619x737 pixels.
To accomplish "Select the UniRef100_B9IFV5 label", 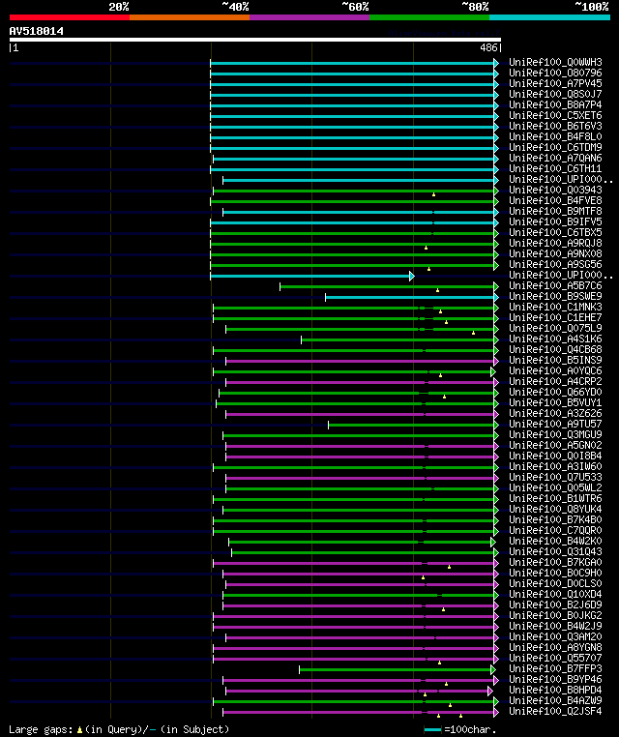I will 555,221.
